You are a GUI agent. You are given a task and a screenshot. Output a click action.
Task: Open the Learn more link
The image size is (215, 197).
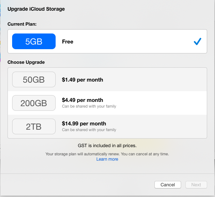pyautogui.click(x=107, y=159)
